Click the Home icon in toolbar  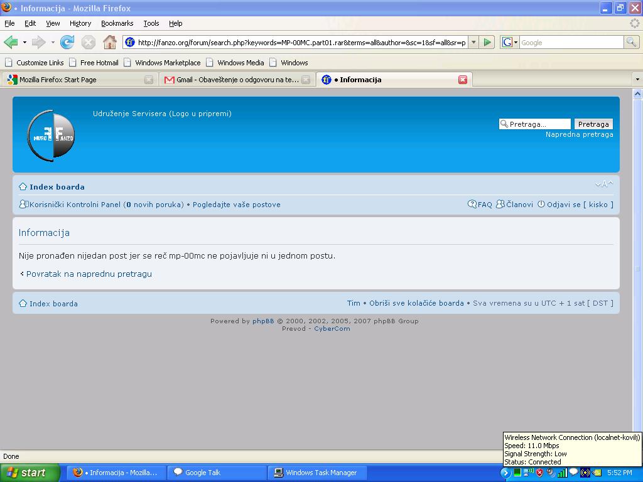(x=110, y=43)
